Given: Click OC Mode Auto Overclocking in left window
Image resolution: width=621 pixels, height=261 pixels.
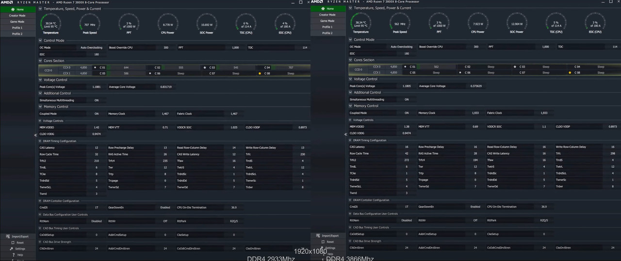Looking at the screenshot, I should (x=91, y=48).
